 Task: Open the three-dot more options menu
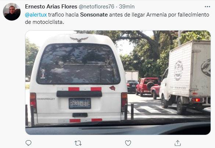[207, 7]
